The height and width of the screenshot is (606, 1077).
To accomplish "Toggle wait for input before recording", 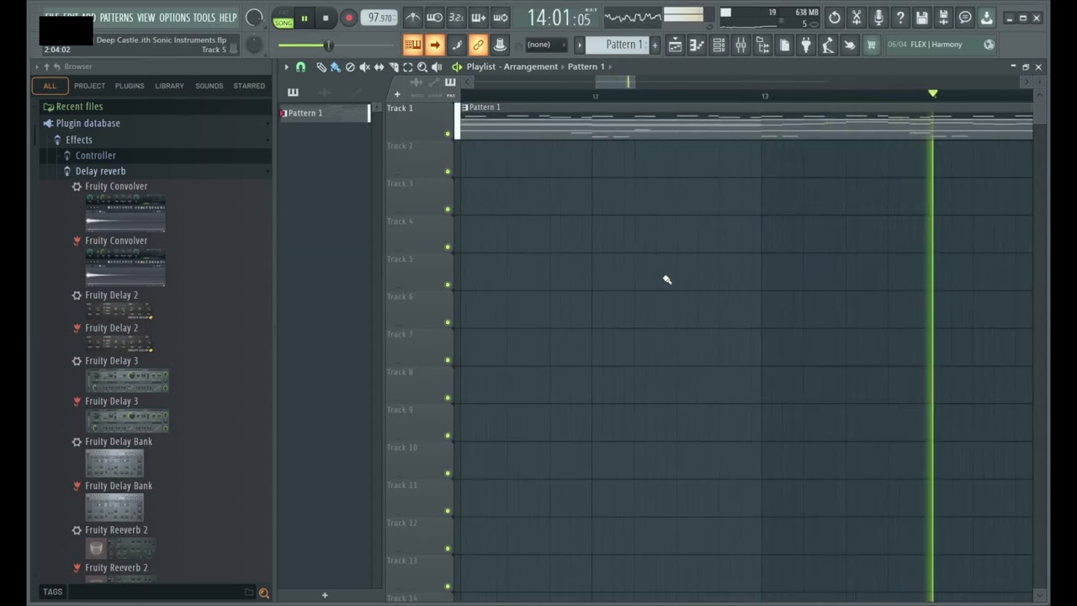I will point(434,17).
